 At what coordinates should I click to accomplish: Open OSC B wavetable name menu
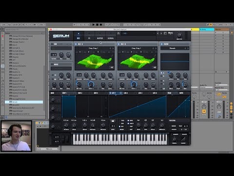pyautogui.click(x=136, y=48)
